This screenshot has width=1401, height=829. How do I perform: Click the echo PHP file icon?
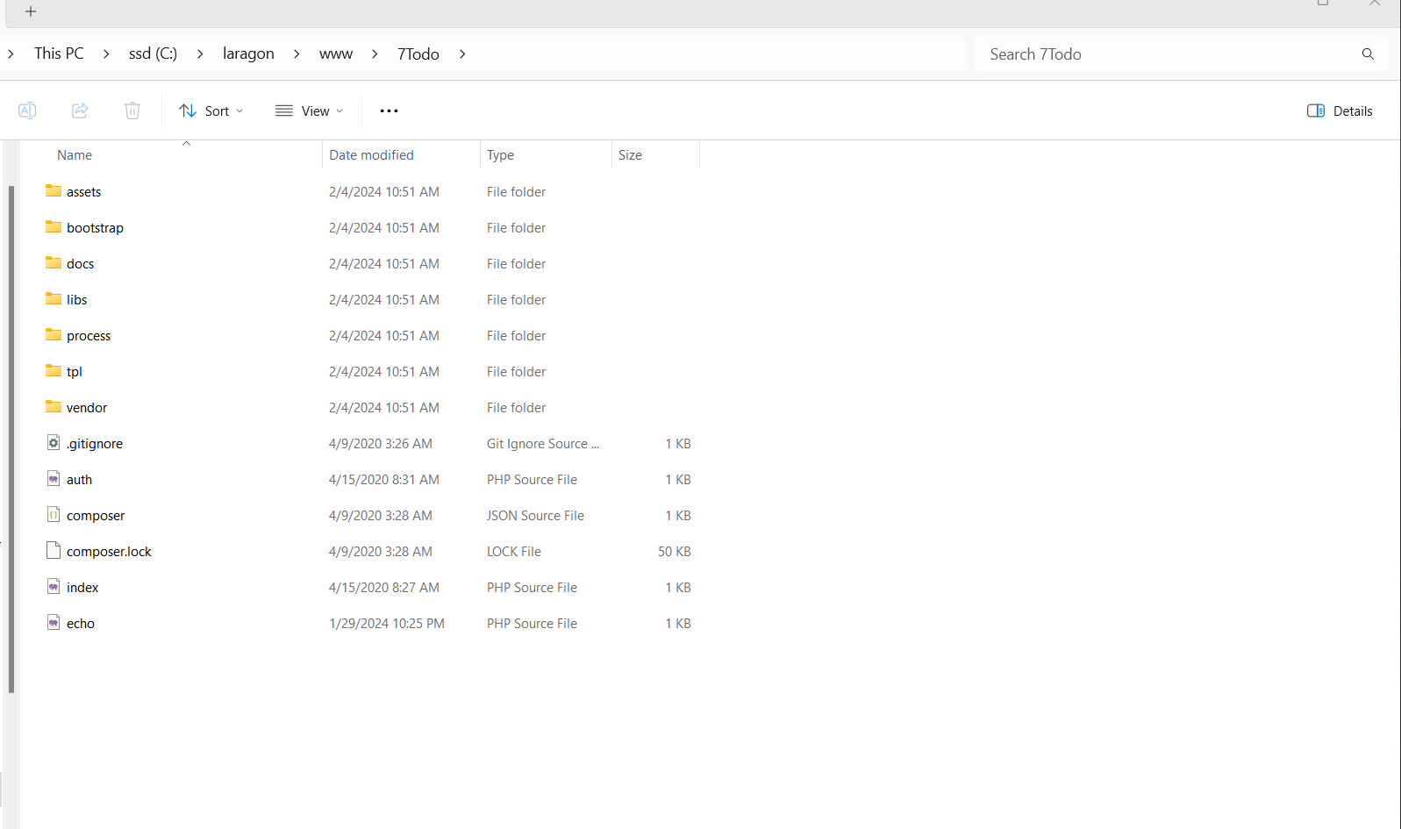point(54,623)
